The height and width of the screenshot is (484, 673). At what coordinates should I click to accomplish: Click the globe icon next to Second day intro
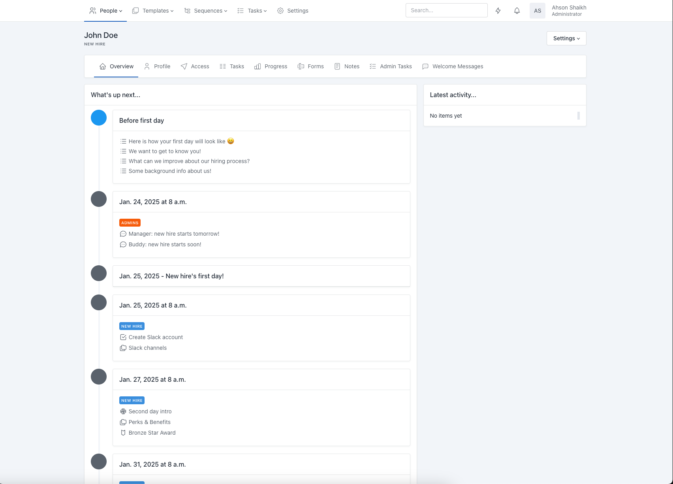(123, 411)
